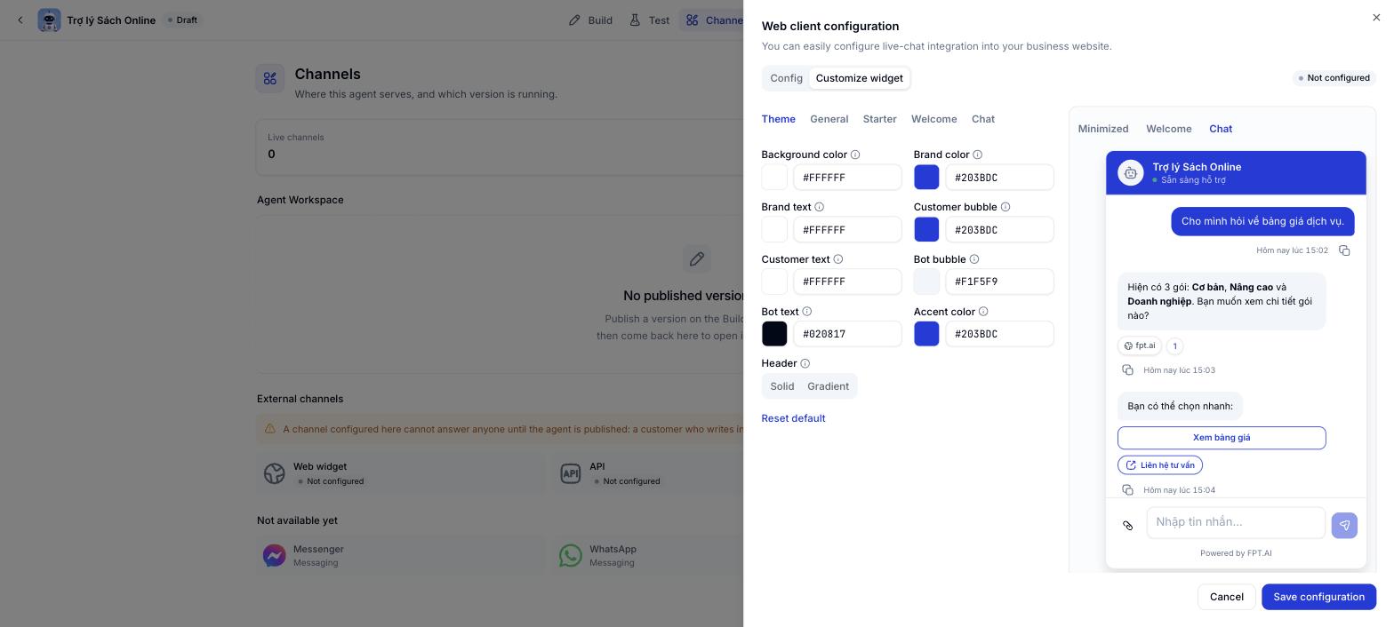Open the Theme settings tab
Screen dimensions: 1394x627
pos(779,119)
